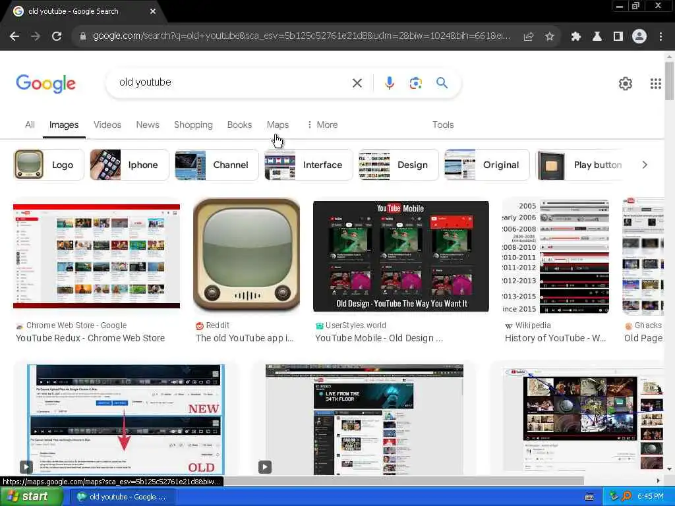Click the Chrome Labs flask icon
This screenshot has width=675, height=506.
click(x=597, y=37)
